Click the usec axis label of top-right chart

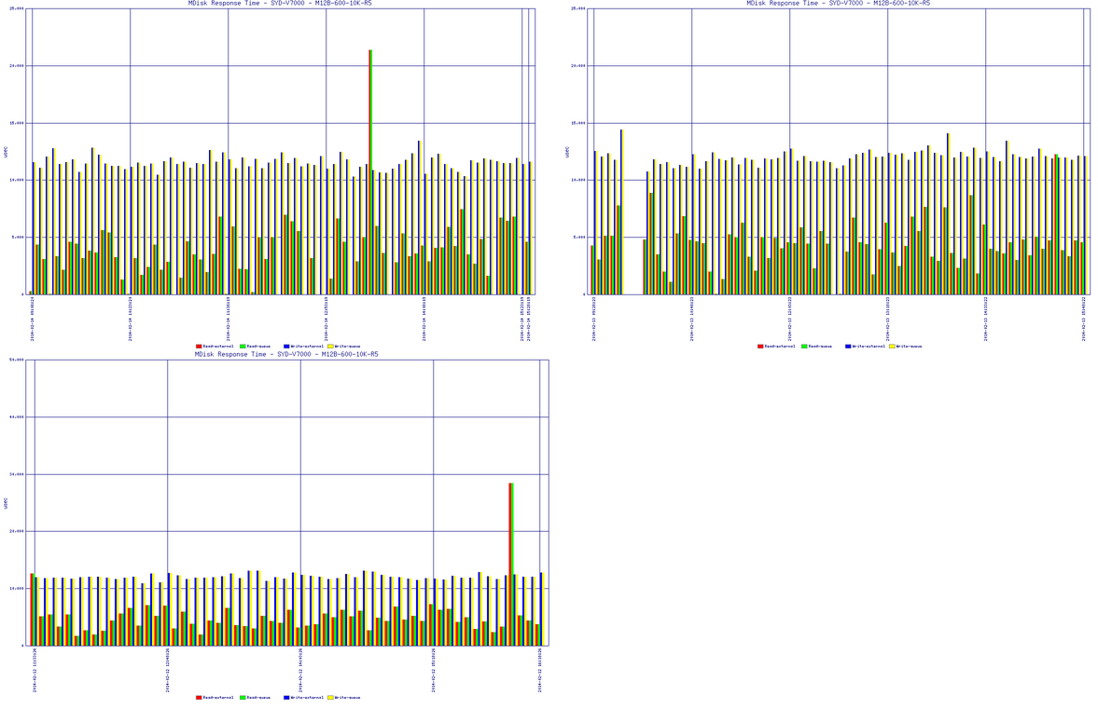567,151
